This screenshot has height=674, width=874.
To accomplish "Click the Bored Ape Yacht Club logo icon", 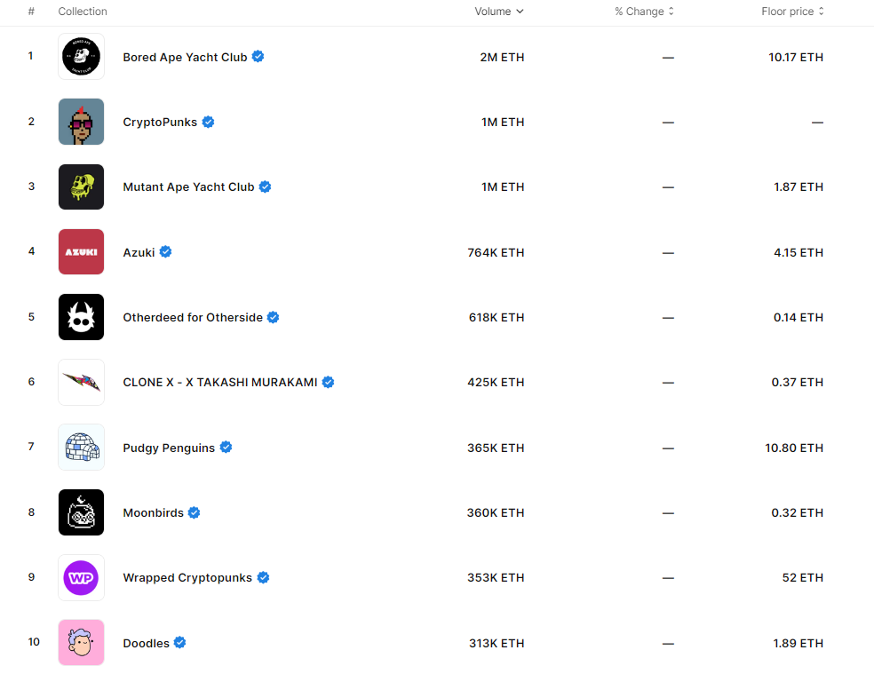I will [81, 57].
